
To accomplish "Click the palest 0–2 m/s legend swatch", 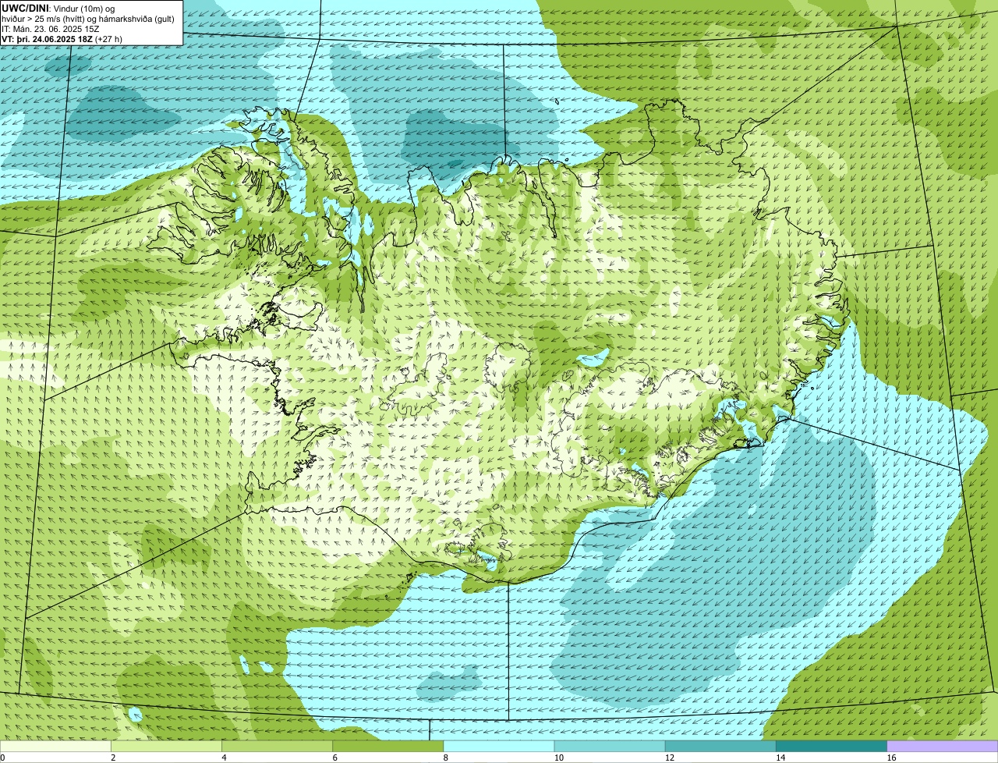I will click(x=55, y=746).
